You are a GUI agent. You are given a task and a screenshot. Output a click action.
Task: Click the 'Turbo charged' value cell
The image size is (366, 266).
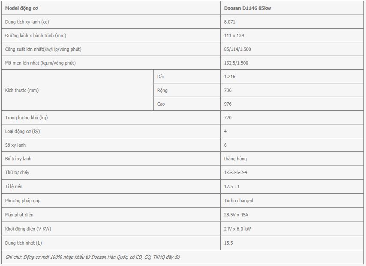292,201
